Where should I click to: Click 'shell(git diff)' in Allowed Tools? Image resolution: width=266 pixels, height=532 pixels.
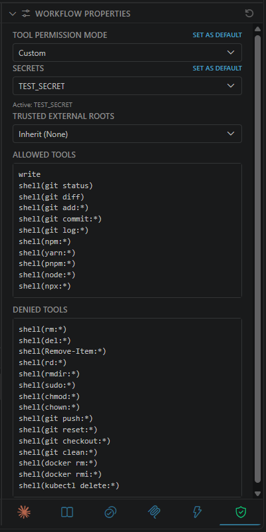[51, 197]
